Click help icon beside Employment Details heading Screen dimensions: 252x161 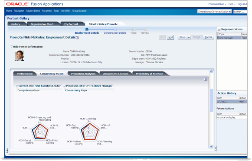(77, 38)
